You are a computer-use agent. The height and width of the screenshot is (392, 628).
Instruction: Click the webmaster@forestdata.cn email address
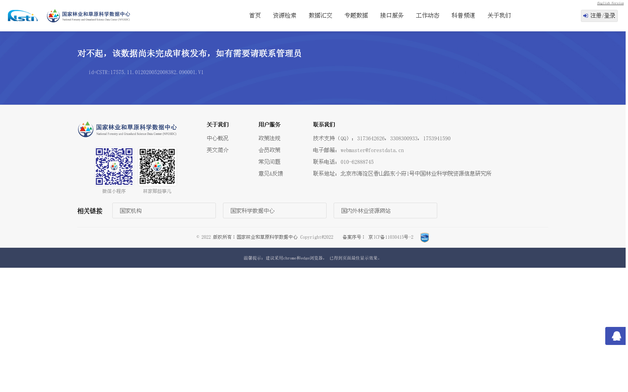tap(372, 150)
